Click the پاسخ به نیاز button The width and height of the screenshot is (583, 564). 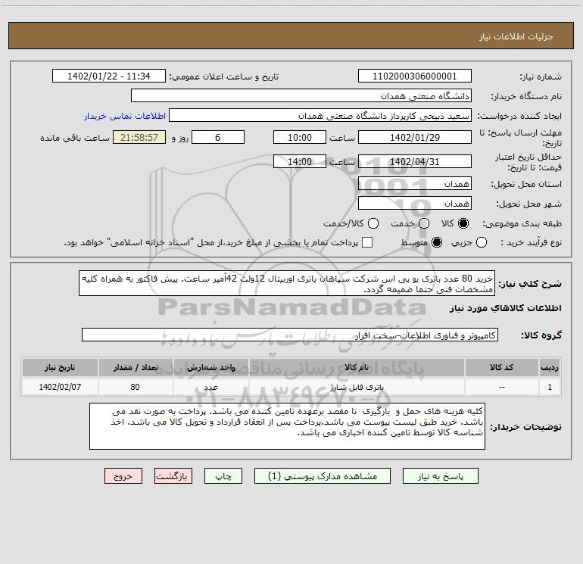440,476
